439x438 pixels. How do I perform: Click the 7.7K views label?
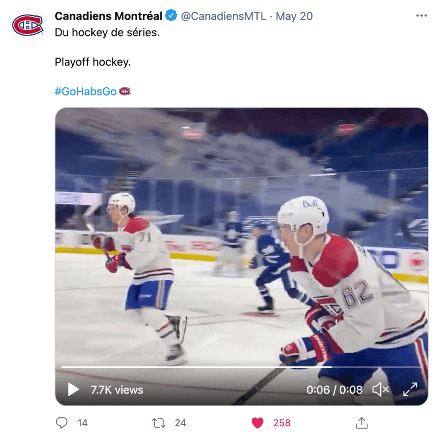tap(117, 390)
